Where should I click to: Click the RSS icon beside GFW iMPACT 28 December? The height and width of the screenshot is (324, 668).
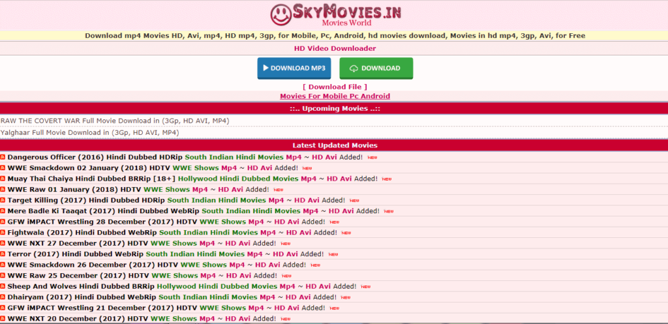point(3,222)
